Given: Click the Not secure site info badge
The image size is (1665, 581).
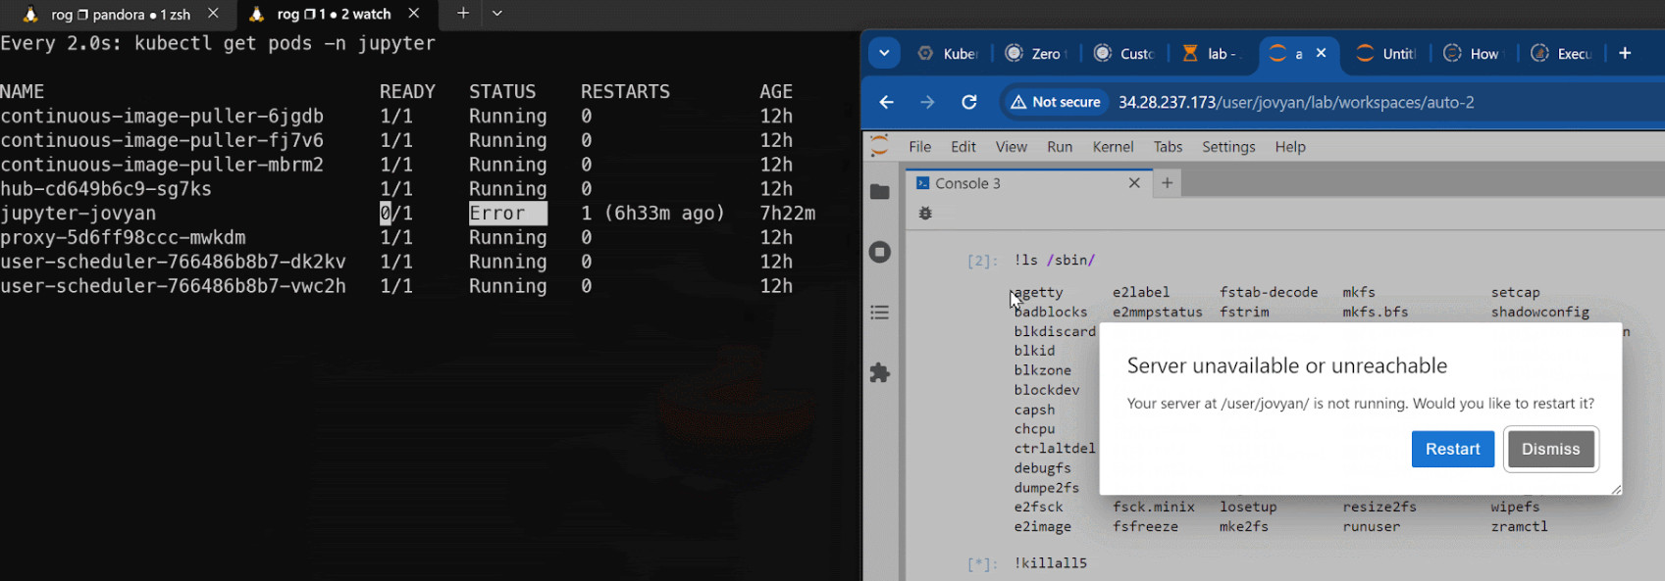Looking at the screenshot, I should [x=1056, y=102].
